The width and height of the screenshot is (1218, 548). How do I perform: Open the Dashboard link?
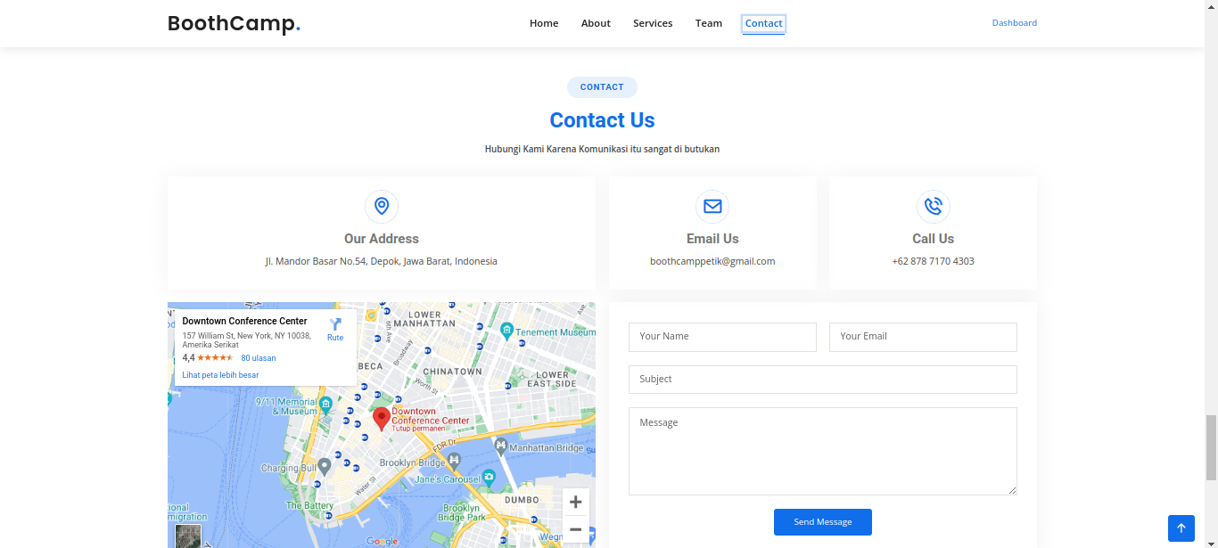(1014, 23)
